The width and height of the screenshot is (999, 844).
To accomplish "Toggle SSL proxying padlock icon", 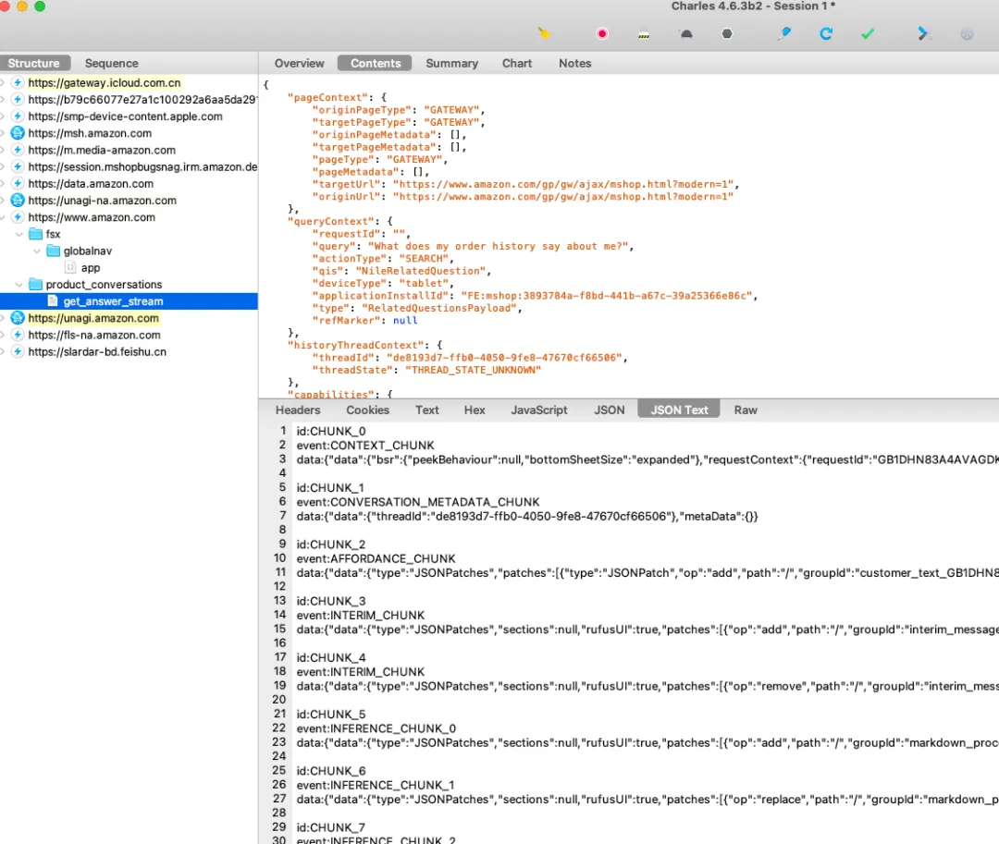I will pos(644,34).
